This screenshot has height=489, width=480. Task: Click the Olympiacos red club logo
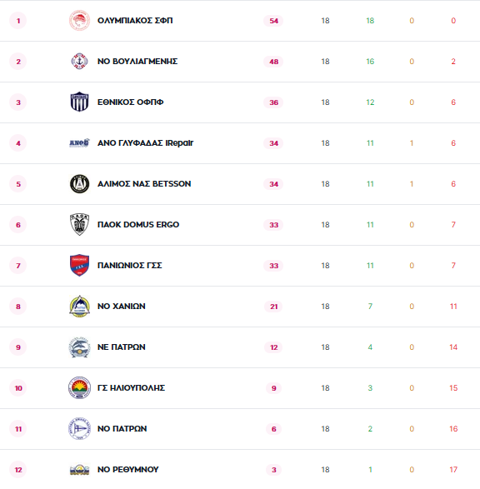pos(79,21)
